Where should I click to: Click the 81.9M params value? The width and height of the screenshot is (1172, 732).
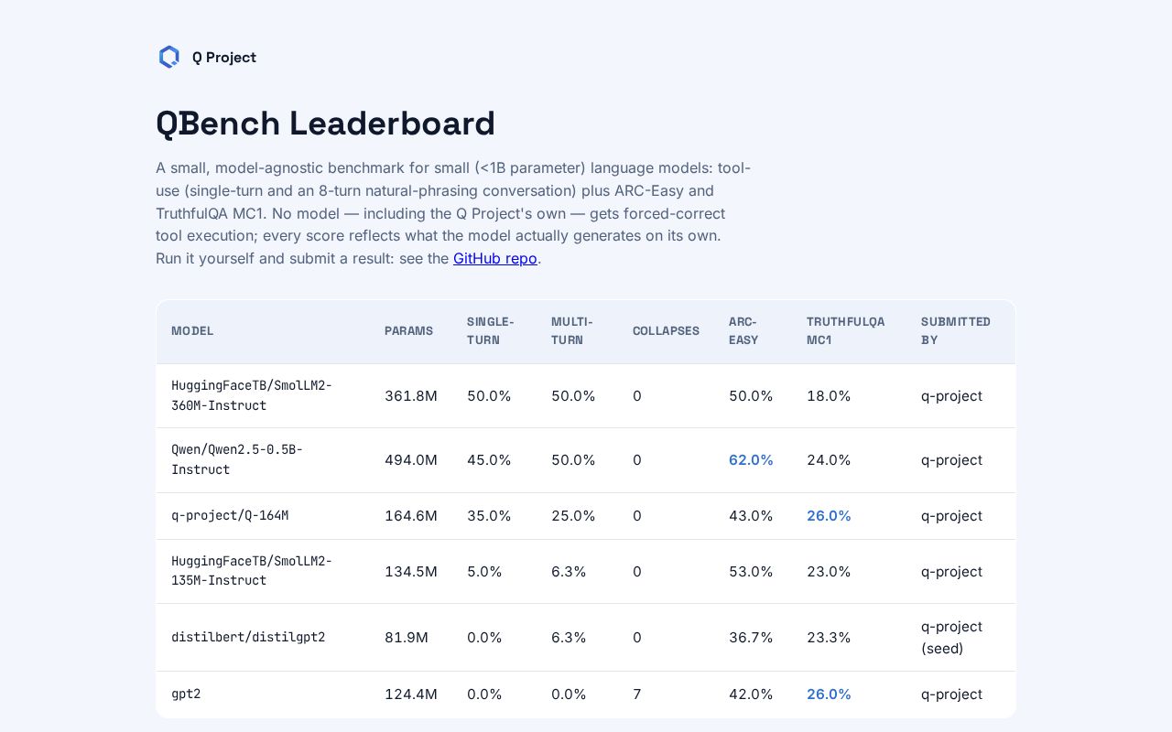pos(407,638)
